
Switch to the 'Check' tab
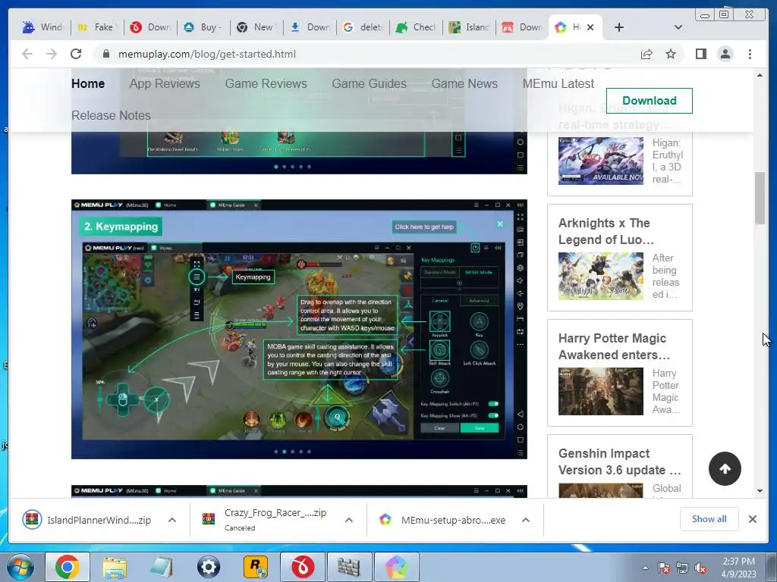tap(417, 27)
